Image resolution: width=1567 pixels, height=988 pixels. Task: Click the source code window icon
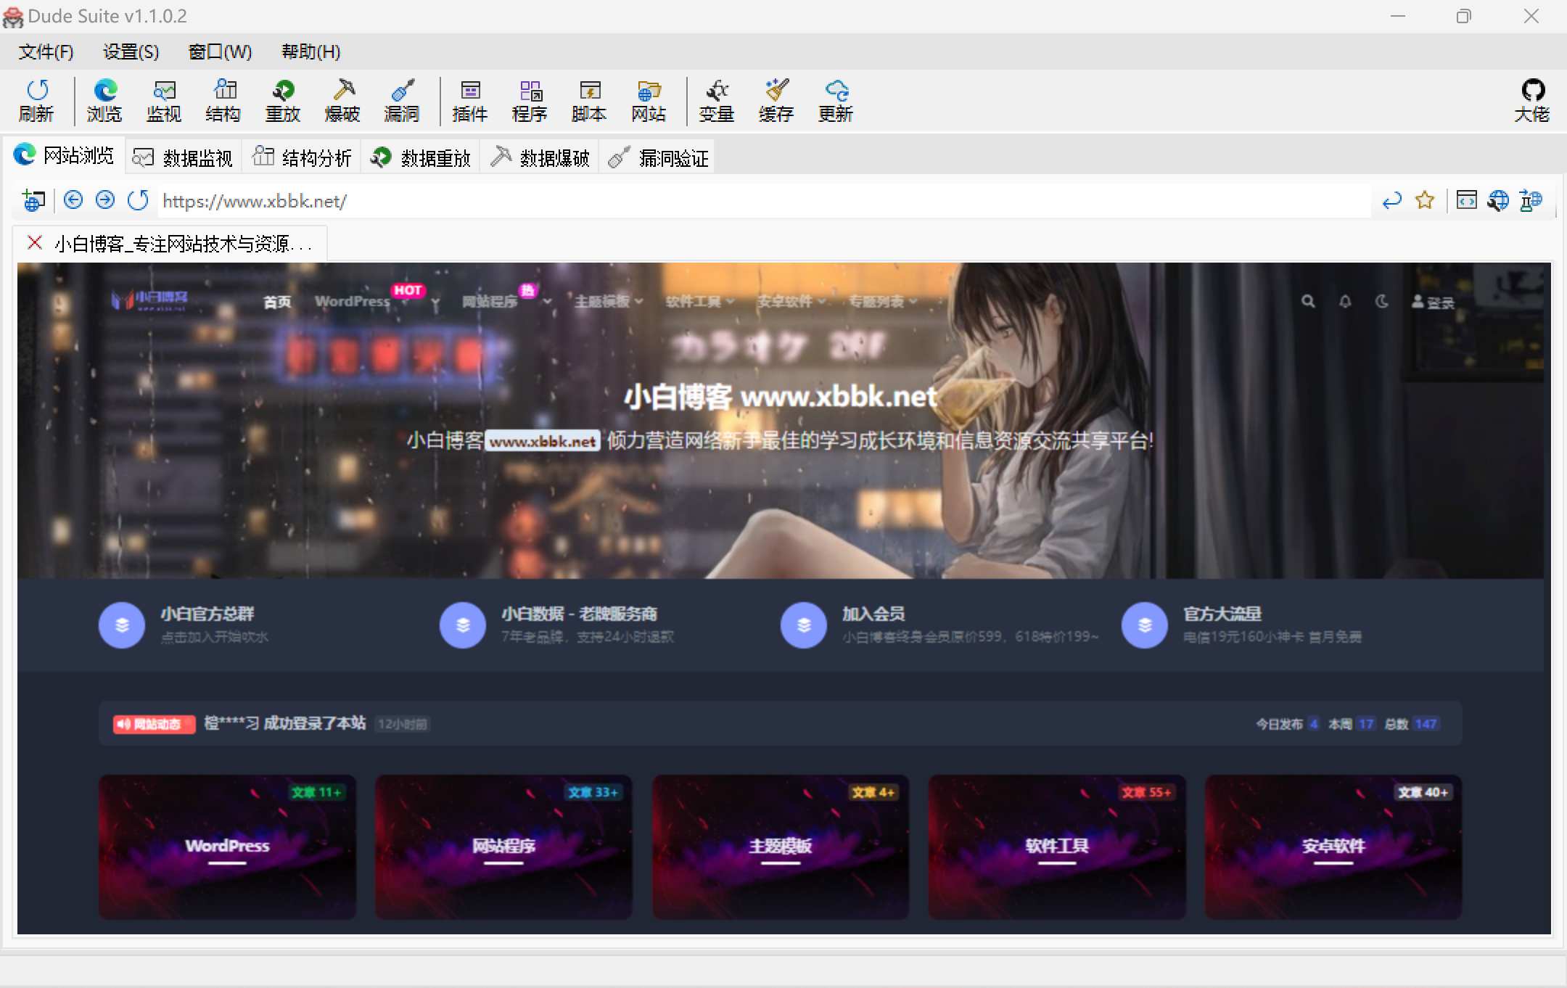1467,199
